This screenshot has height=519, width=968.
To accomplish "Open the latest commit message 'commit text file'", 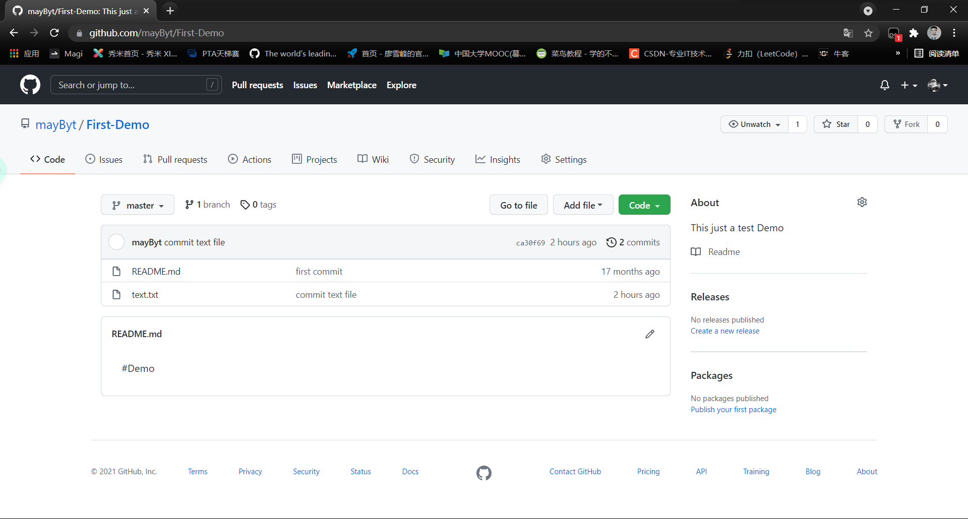I will 195,242.
